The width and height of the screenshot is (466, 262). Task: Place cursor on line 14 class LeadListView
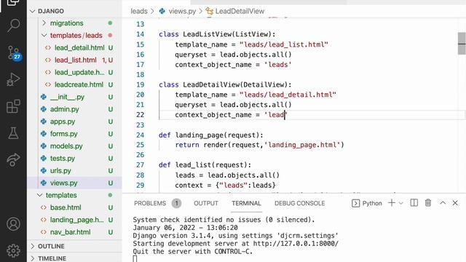pyautogui.click(x=217, y=34)
